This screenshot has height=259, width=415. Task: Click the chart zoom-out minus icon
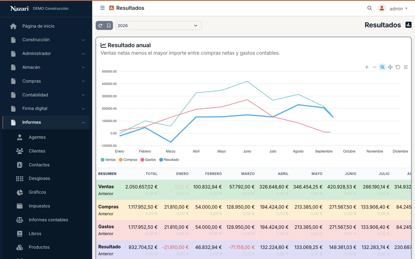(375, 67)
